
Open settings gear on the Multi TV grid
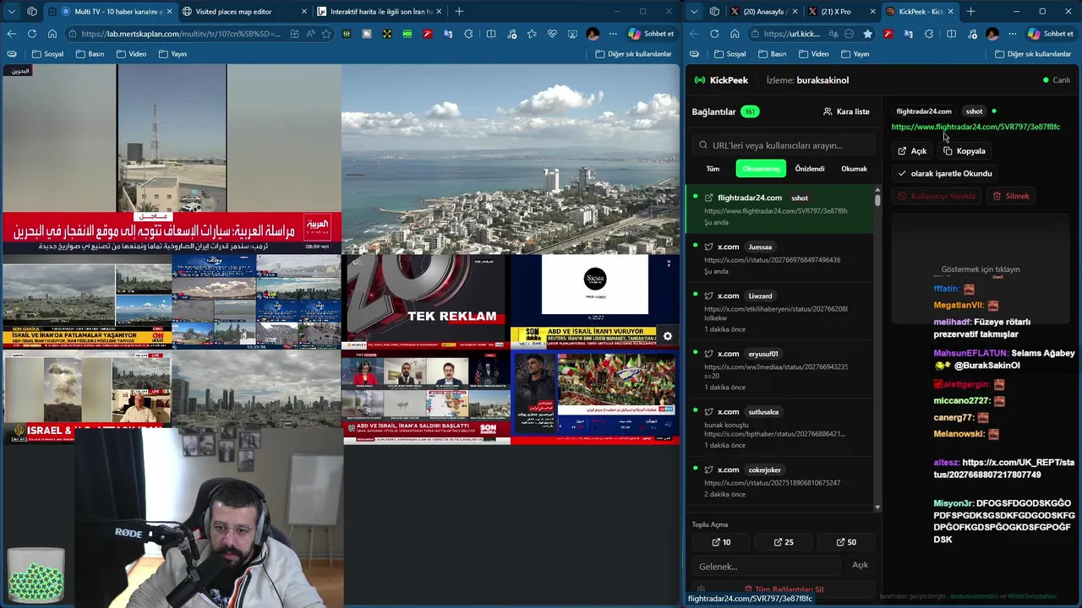[x=667, y=336]
